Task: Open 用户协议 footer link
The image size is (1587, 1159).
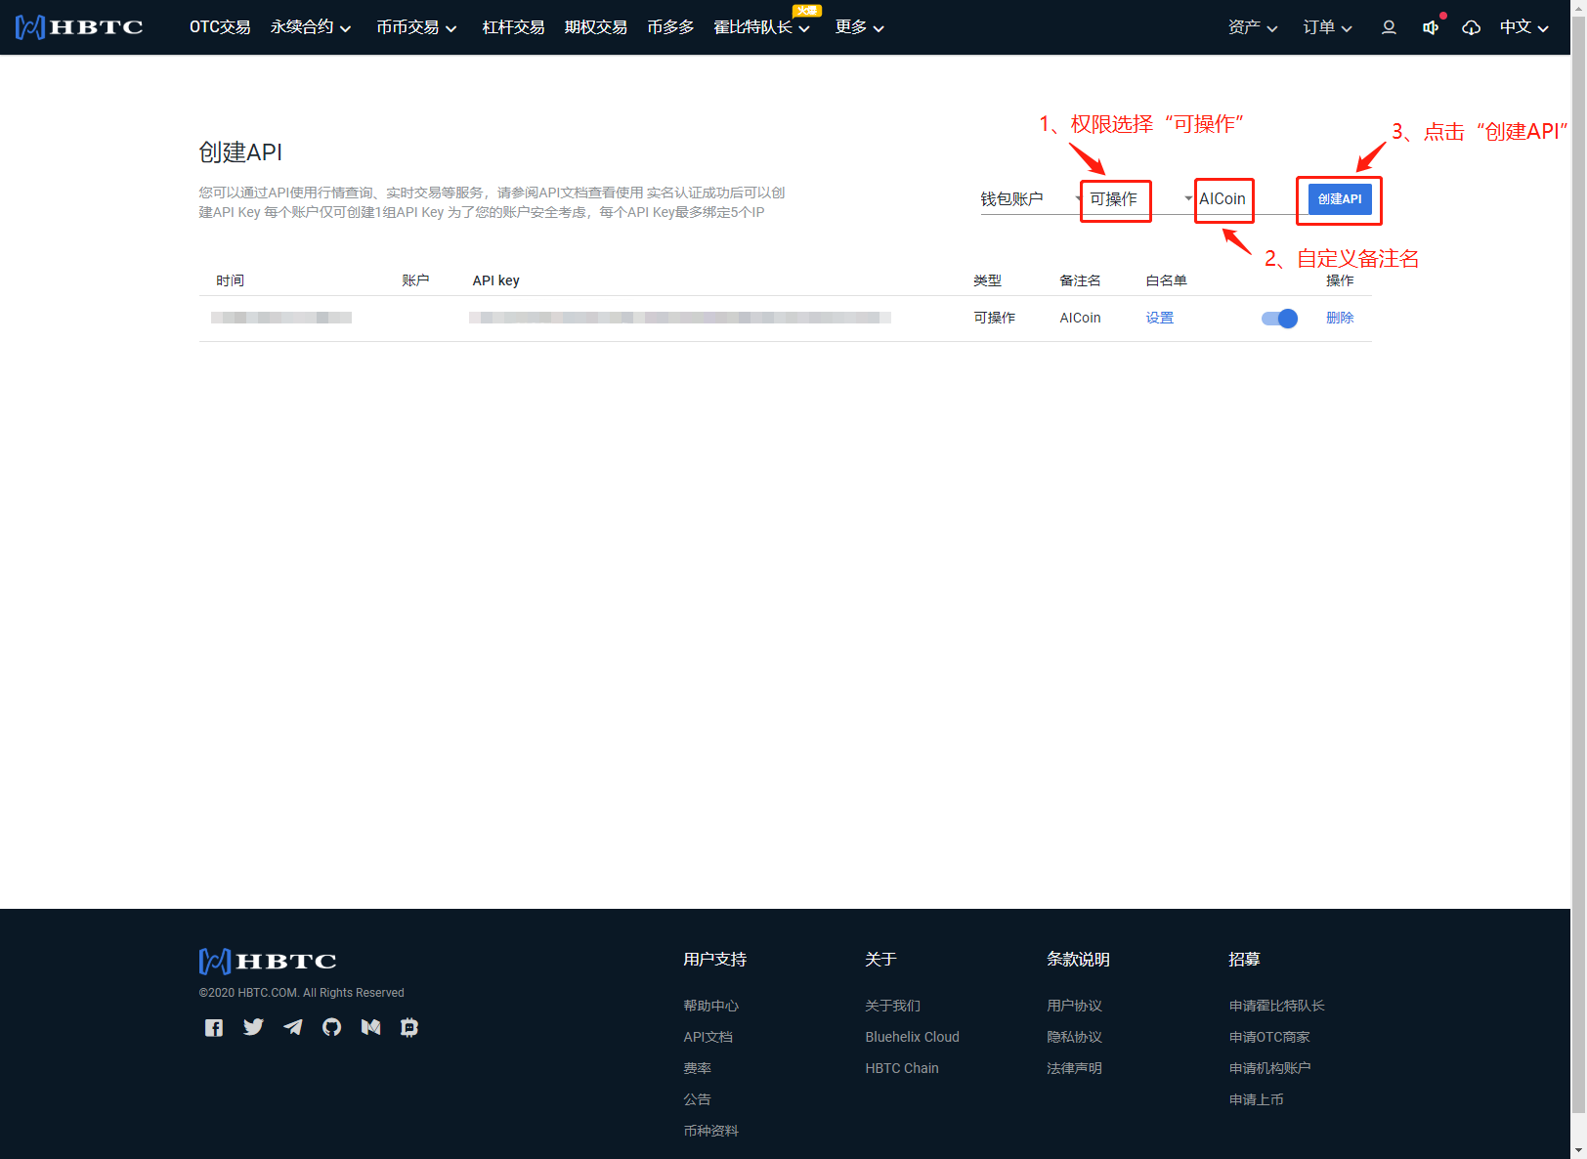Action: 1074,1006
